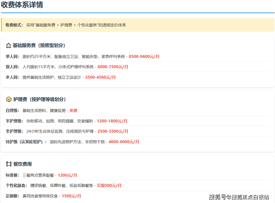Click the 另加500元/月 surcharge text

point(109,186)
